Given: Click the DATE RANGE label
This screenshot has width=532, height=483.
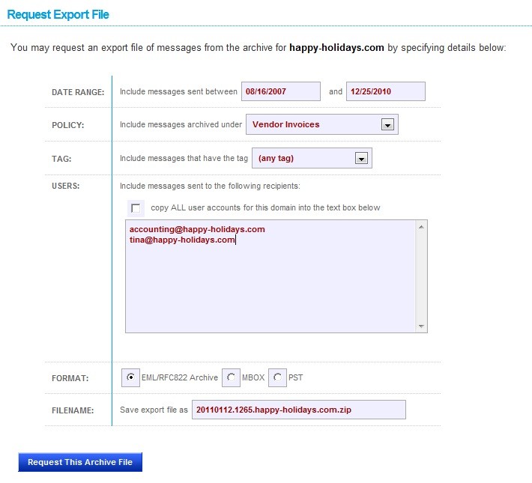Looking at the screenshot, I should [x=78, y=92].
